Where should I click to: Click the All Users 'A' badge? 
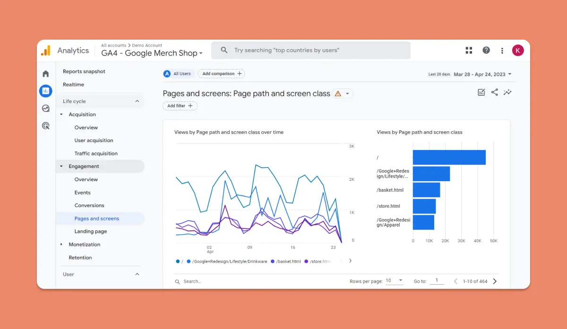167,74
